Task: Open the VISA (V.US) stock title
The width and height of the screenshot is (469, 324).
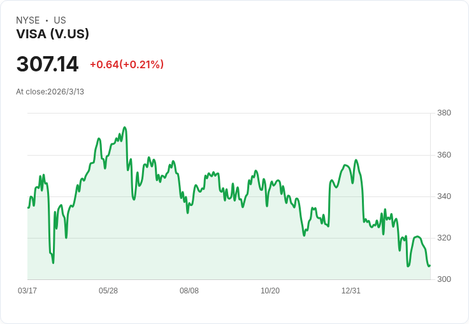Action: (x=52, y=34)
